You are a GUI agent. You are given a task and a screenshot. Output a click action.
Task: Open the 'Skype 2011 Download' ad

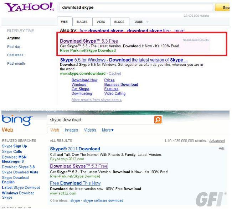75,149
